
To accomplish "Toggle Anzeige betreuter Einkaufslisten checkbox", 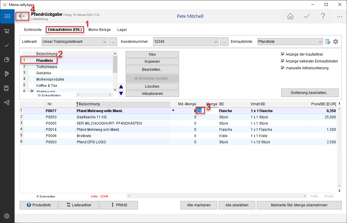I will click(x=283, y=61).
